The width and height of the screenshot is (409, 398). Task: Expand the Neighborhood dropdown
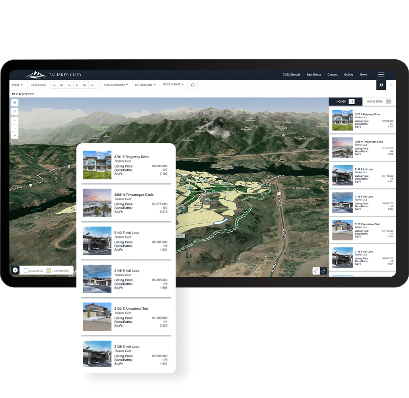pos(115,85)
